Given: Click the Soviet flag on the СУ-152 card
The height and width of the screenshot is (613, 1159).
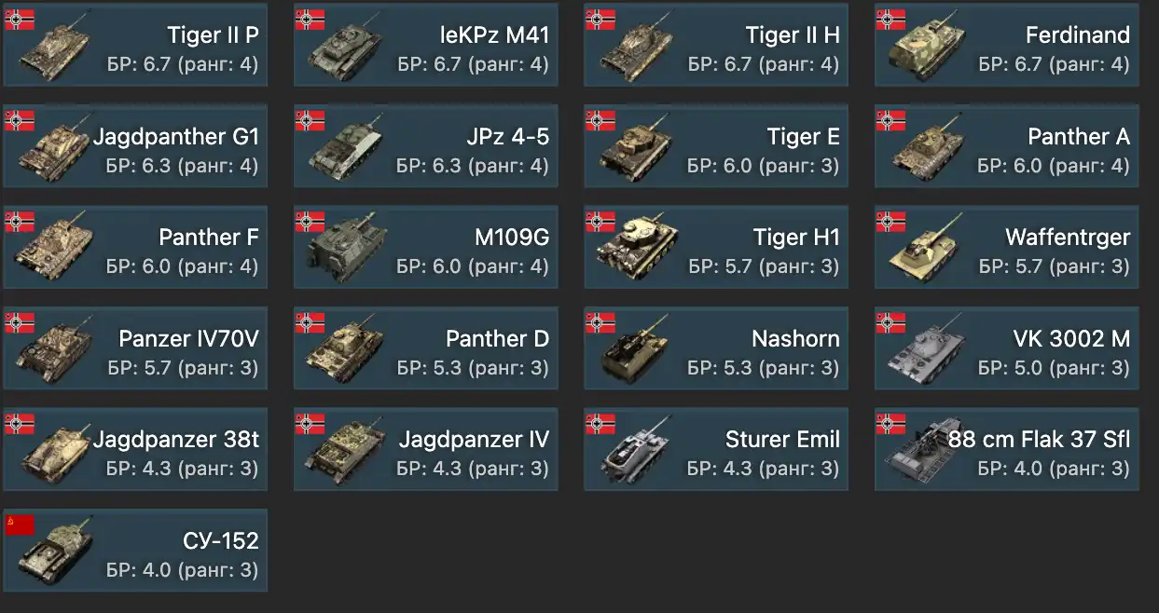Looking at the screenshot, I should pos(20,524).
